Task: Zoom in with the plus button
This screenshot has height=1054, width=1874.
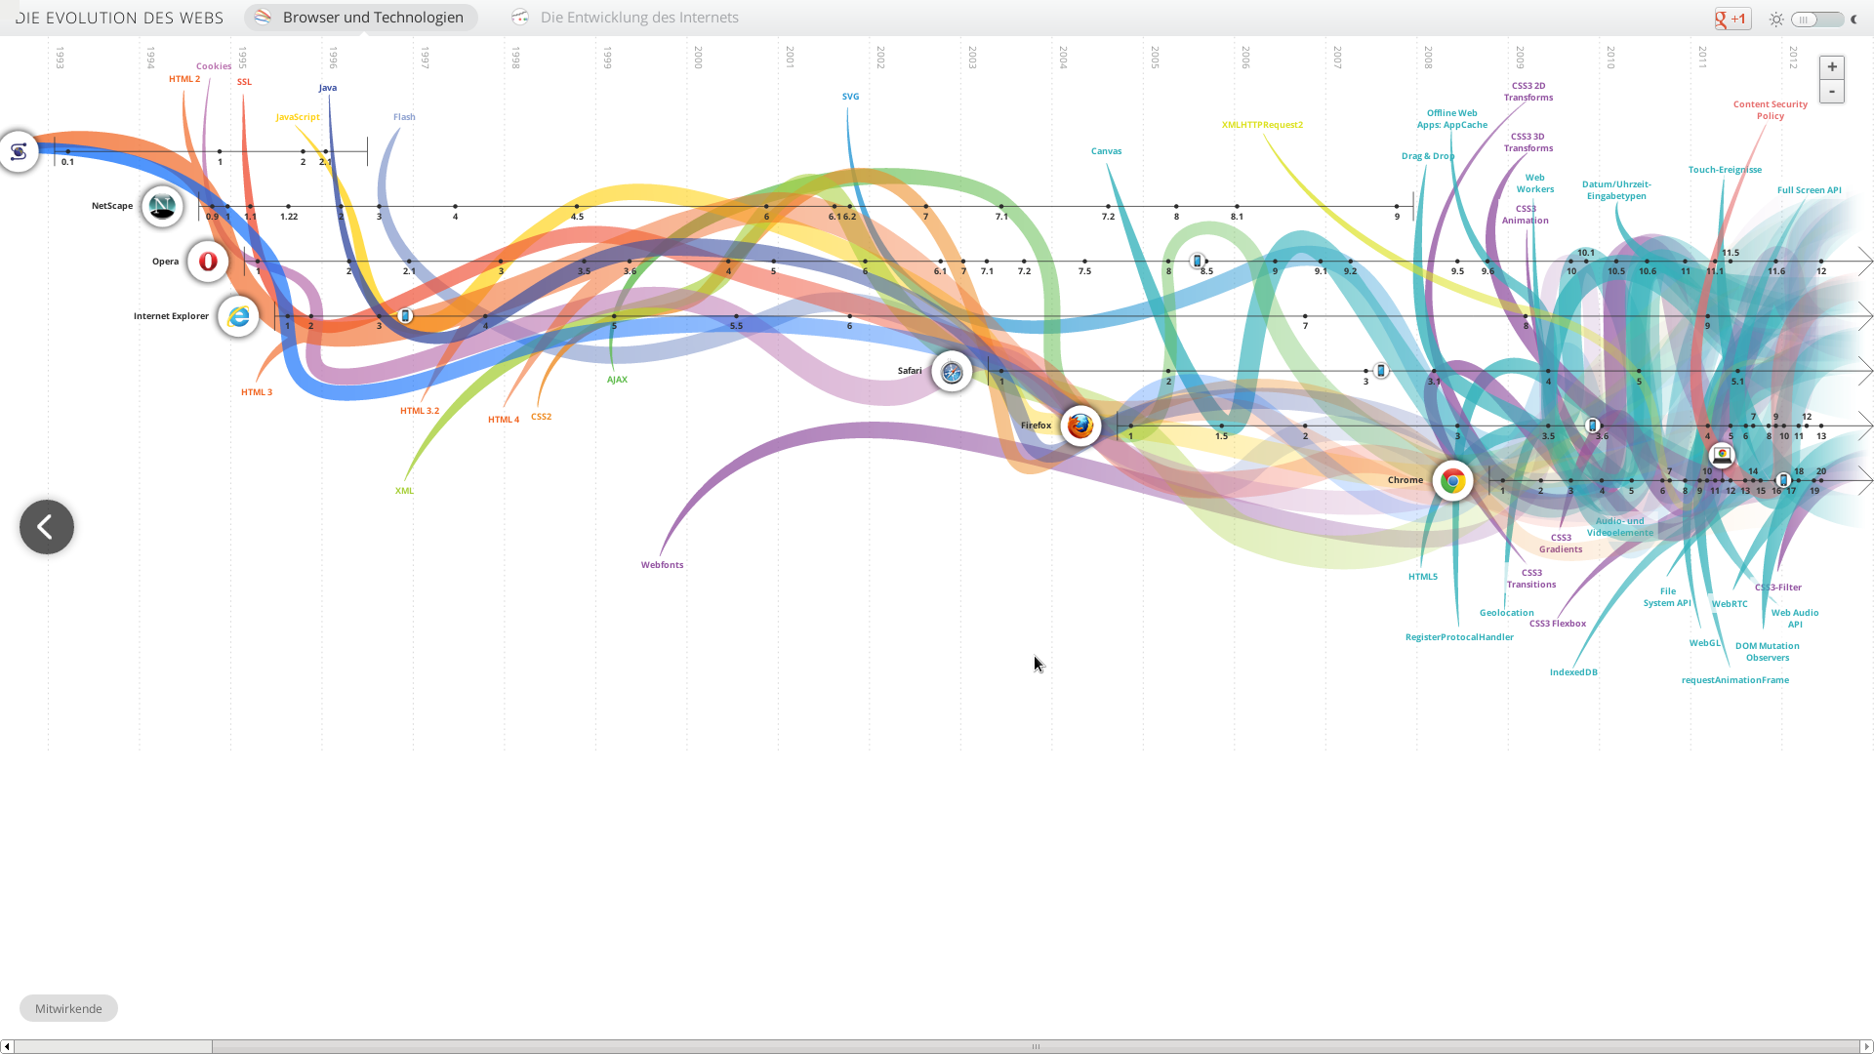Action: click(x=1832, y=67)
